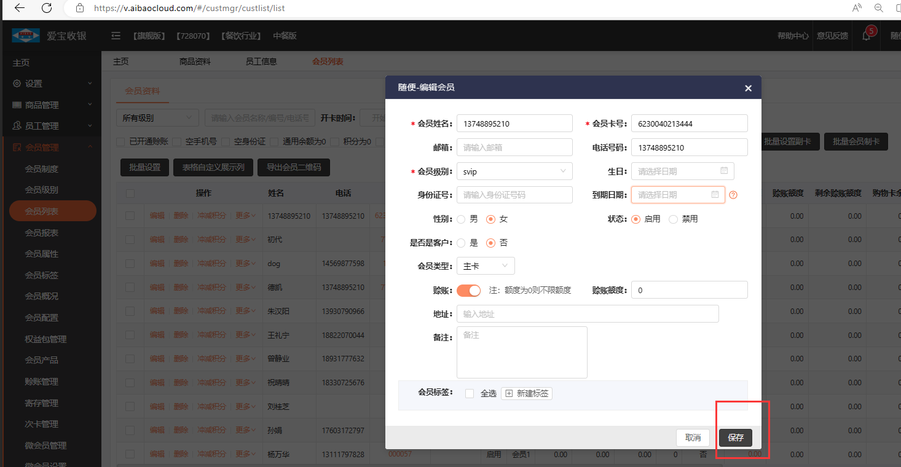Open the member type dropdown
Screen dimensions: 901x467
click(486, 266)
